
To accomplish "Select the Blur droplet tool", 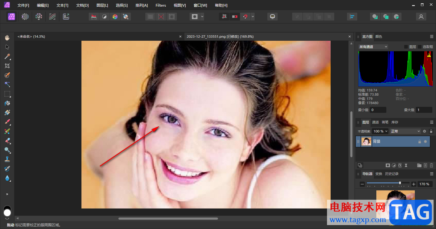I will pos(7,178).
